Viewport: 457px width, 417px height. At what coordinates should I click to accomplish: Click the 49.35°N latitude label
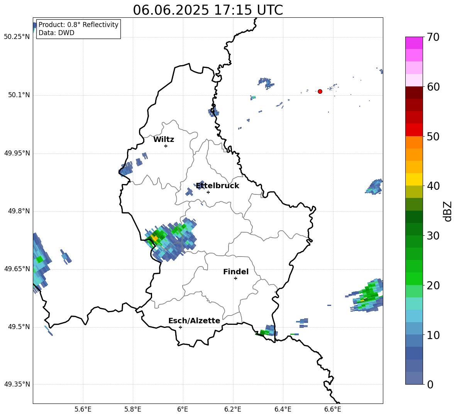(x=17, y=384)
